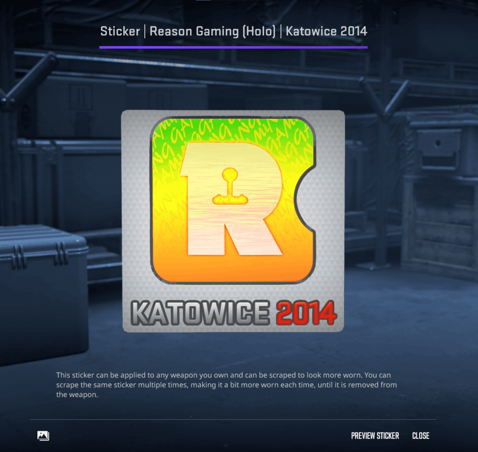Click the grey hard case on the left
The height and width of the screenshot is (452, 478).
pos(42,289)
